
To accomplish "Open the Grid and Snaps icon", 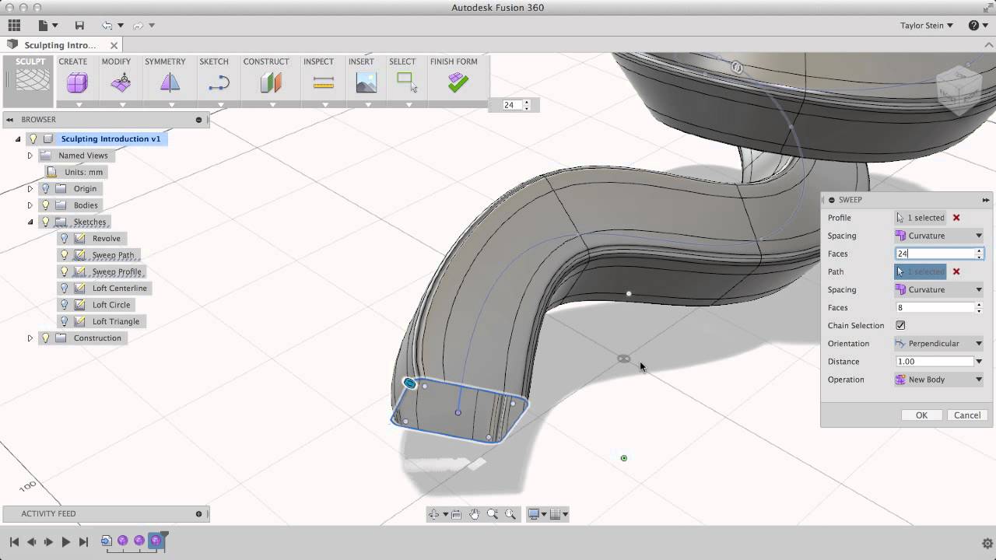I will 556,514.
